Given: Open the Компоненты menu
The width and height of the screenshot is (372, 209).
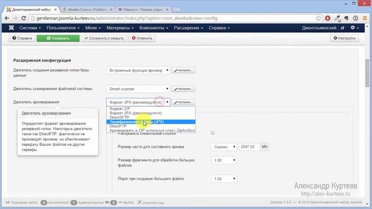Looking at the screenshot, I should tap(153, 28).
